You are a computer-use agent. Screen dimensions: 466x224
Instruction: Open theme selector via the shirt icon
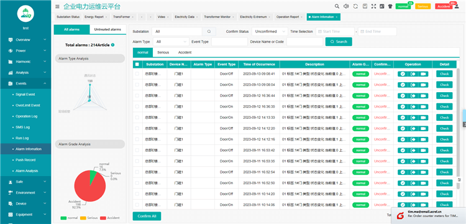coord(390,6)
